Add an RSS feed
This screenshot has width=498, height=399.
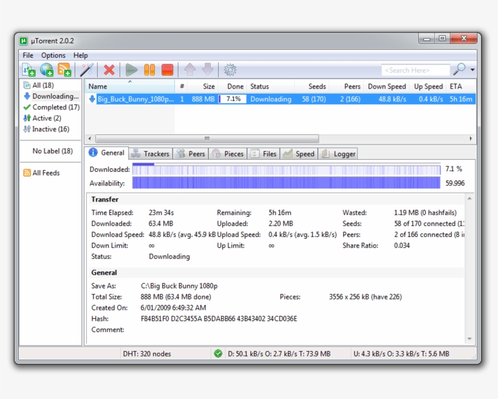(64, 69)
